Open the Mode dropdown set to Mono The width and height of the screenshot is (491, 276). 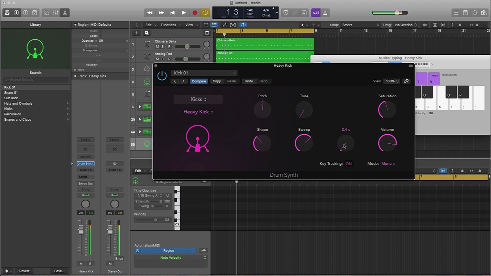[388, 164]
